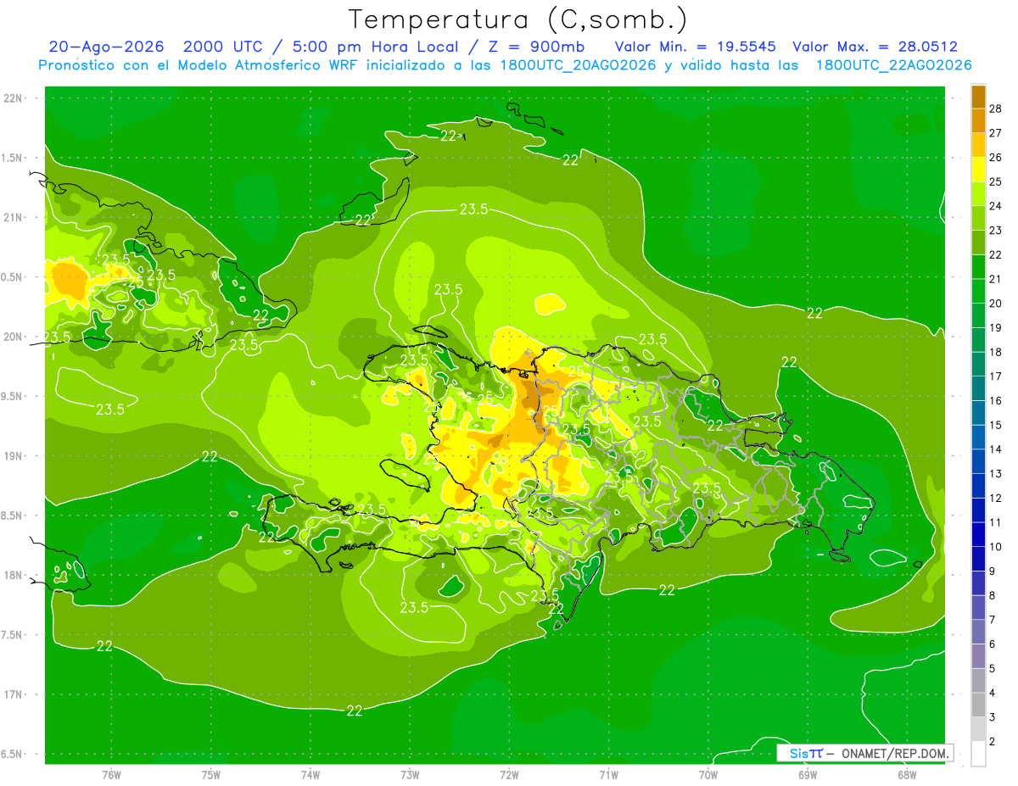Click the "74W" longitude axis label
1018x786 pixels.
(x=310, y=774)
